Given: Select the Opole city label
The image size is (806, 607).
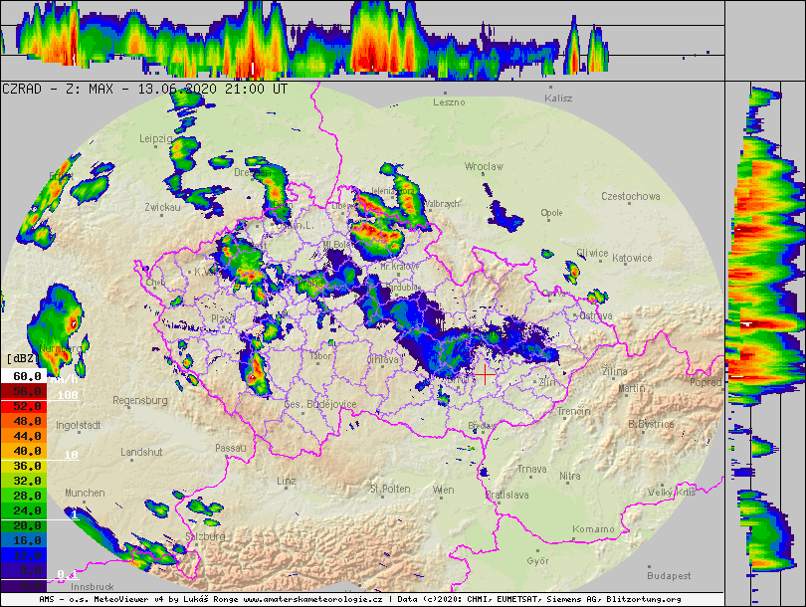Looking at the screenshot, I should pos(551,213).
